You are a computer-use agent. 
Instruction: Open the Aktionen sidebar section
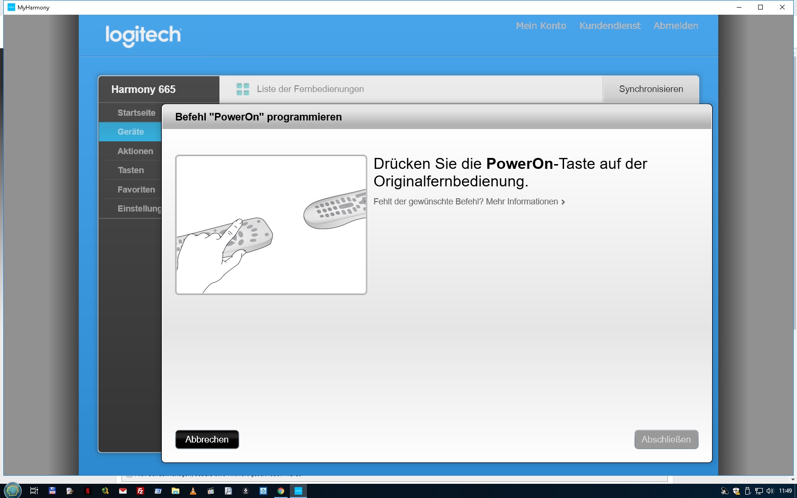pos(135,151)
